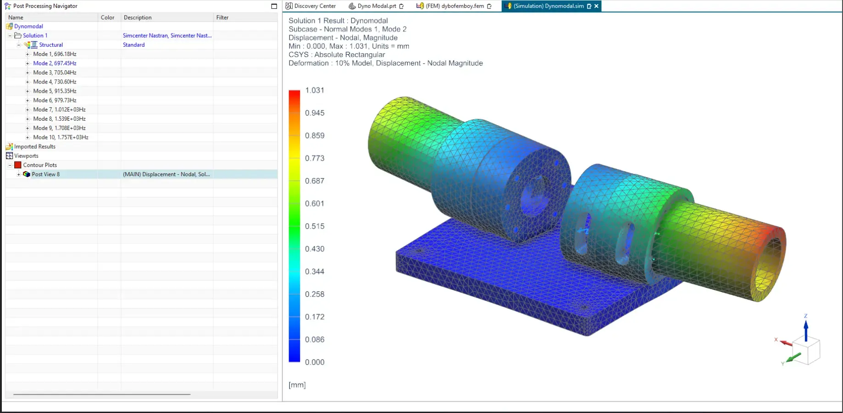
Task: Click the Description column header
Action: pos(167,17)
